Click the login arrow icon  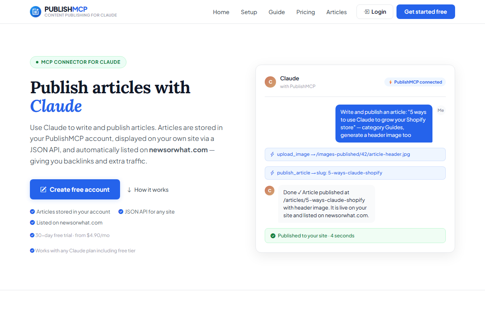tap(367, 12)
